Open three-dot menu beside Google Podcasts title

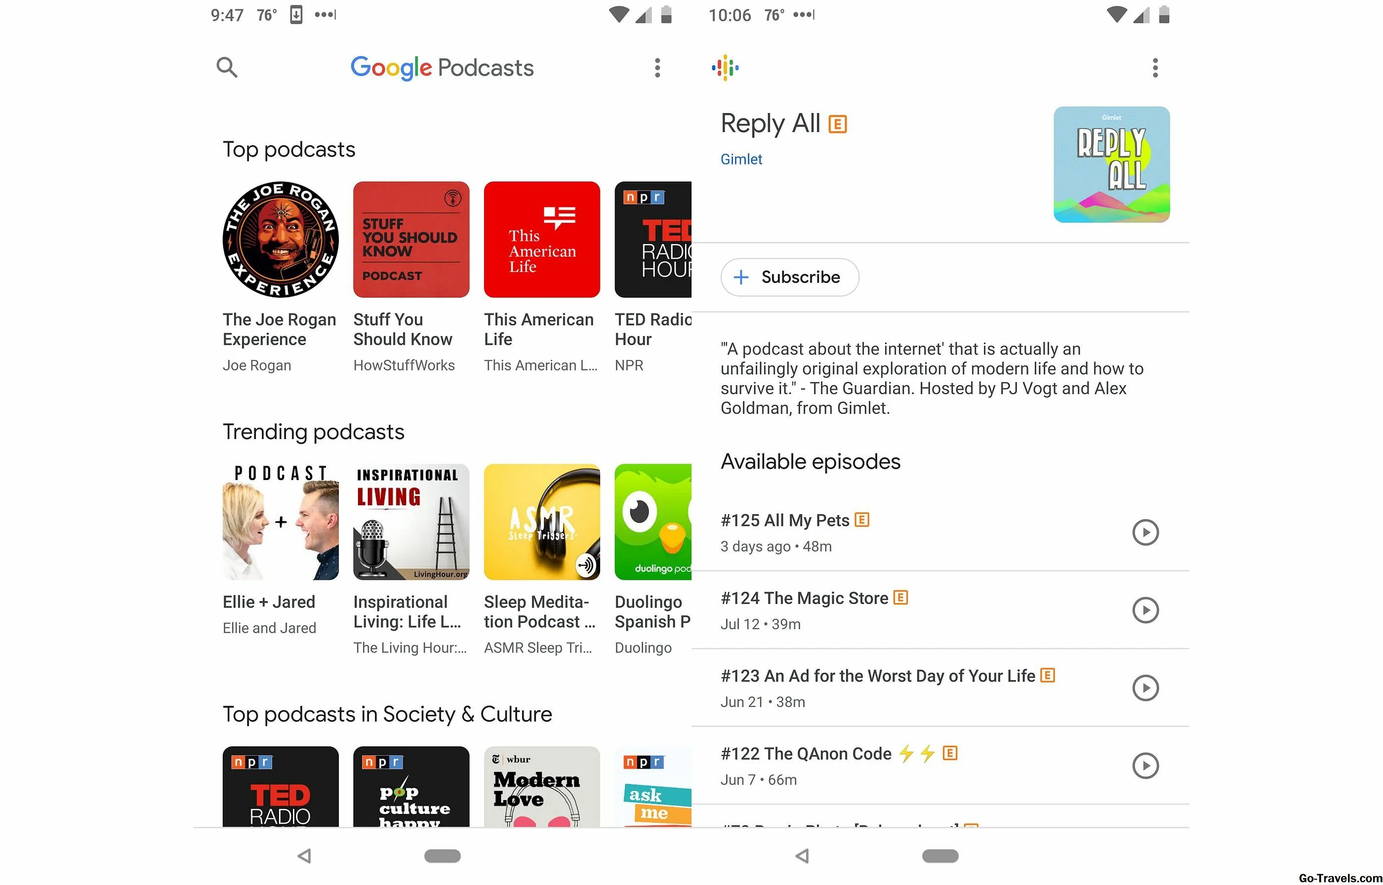(657, 68)
